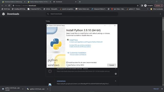
Task: Open speech recognition bookmark
Action: click(x=67, y=9)
